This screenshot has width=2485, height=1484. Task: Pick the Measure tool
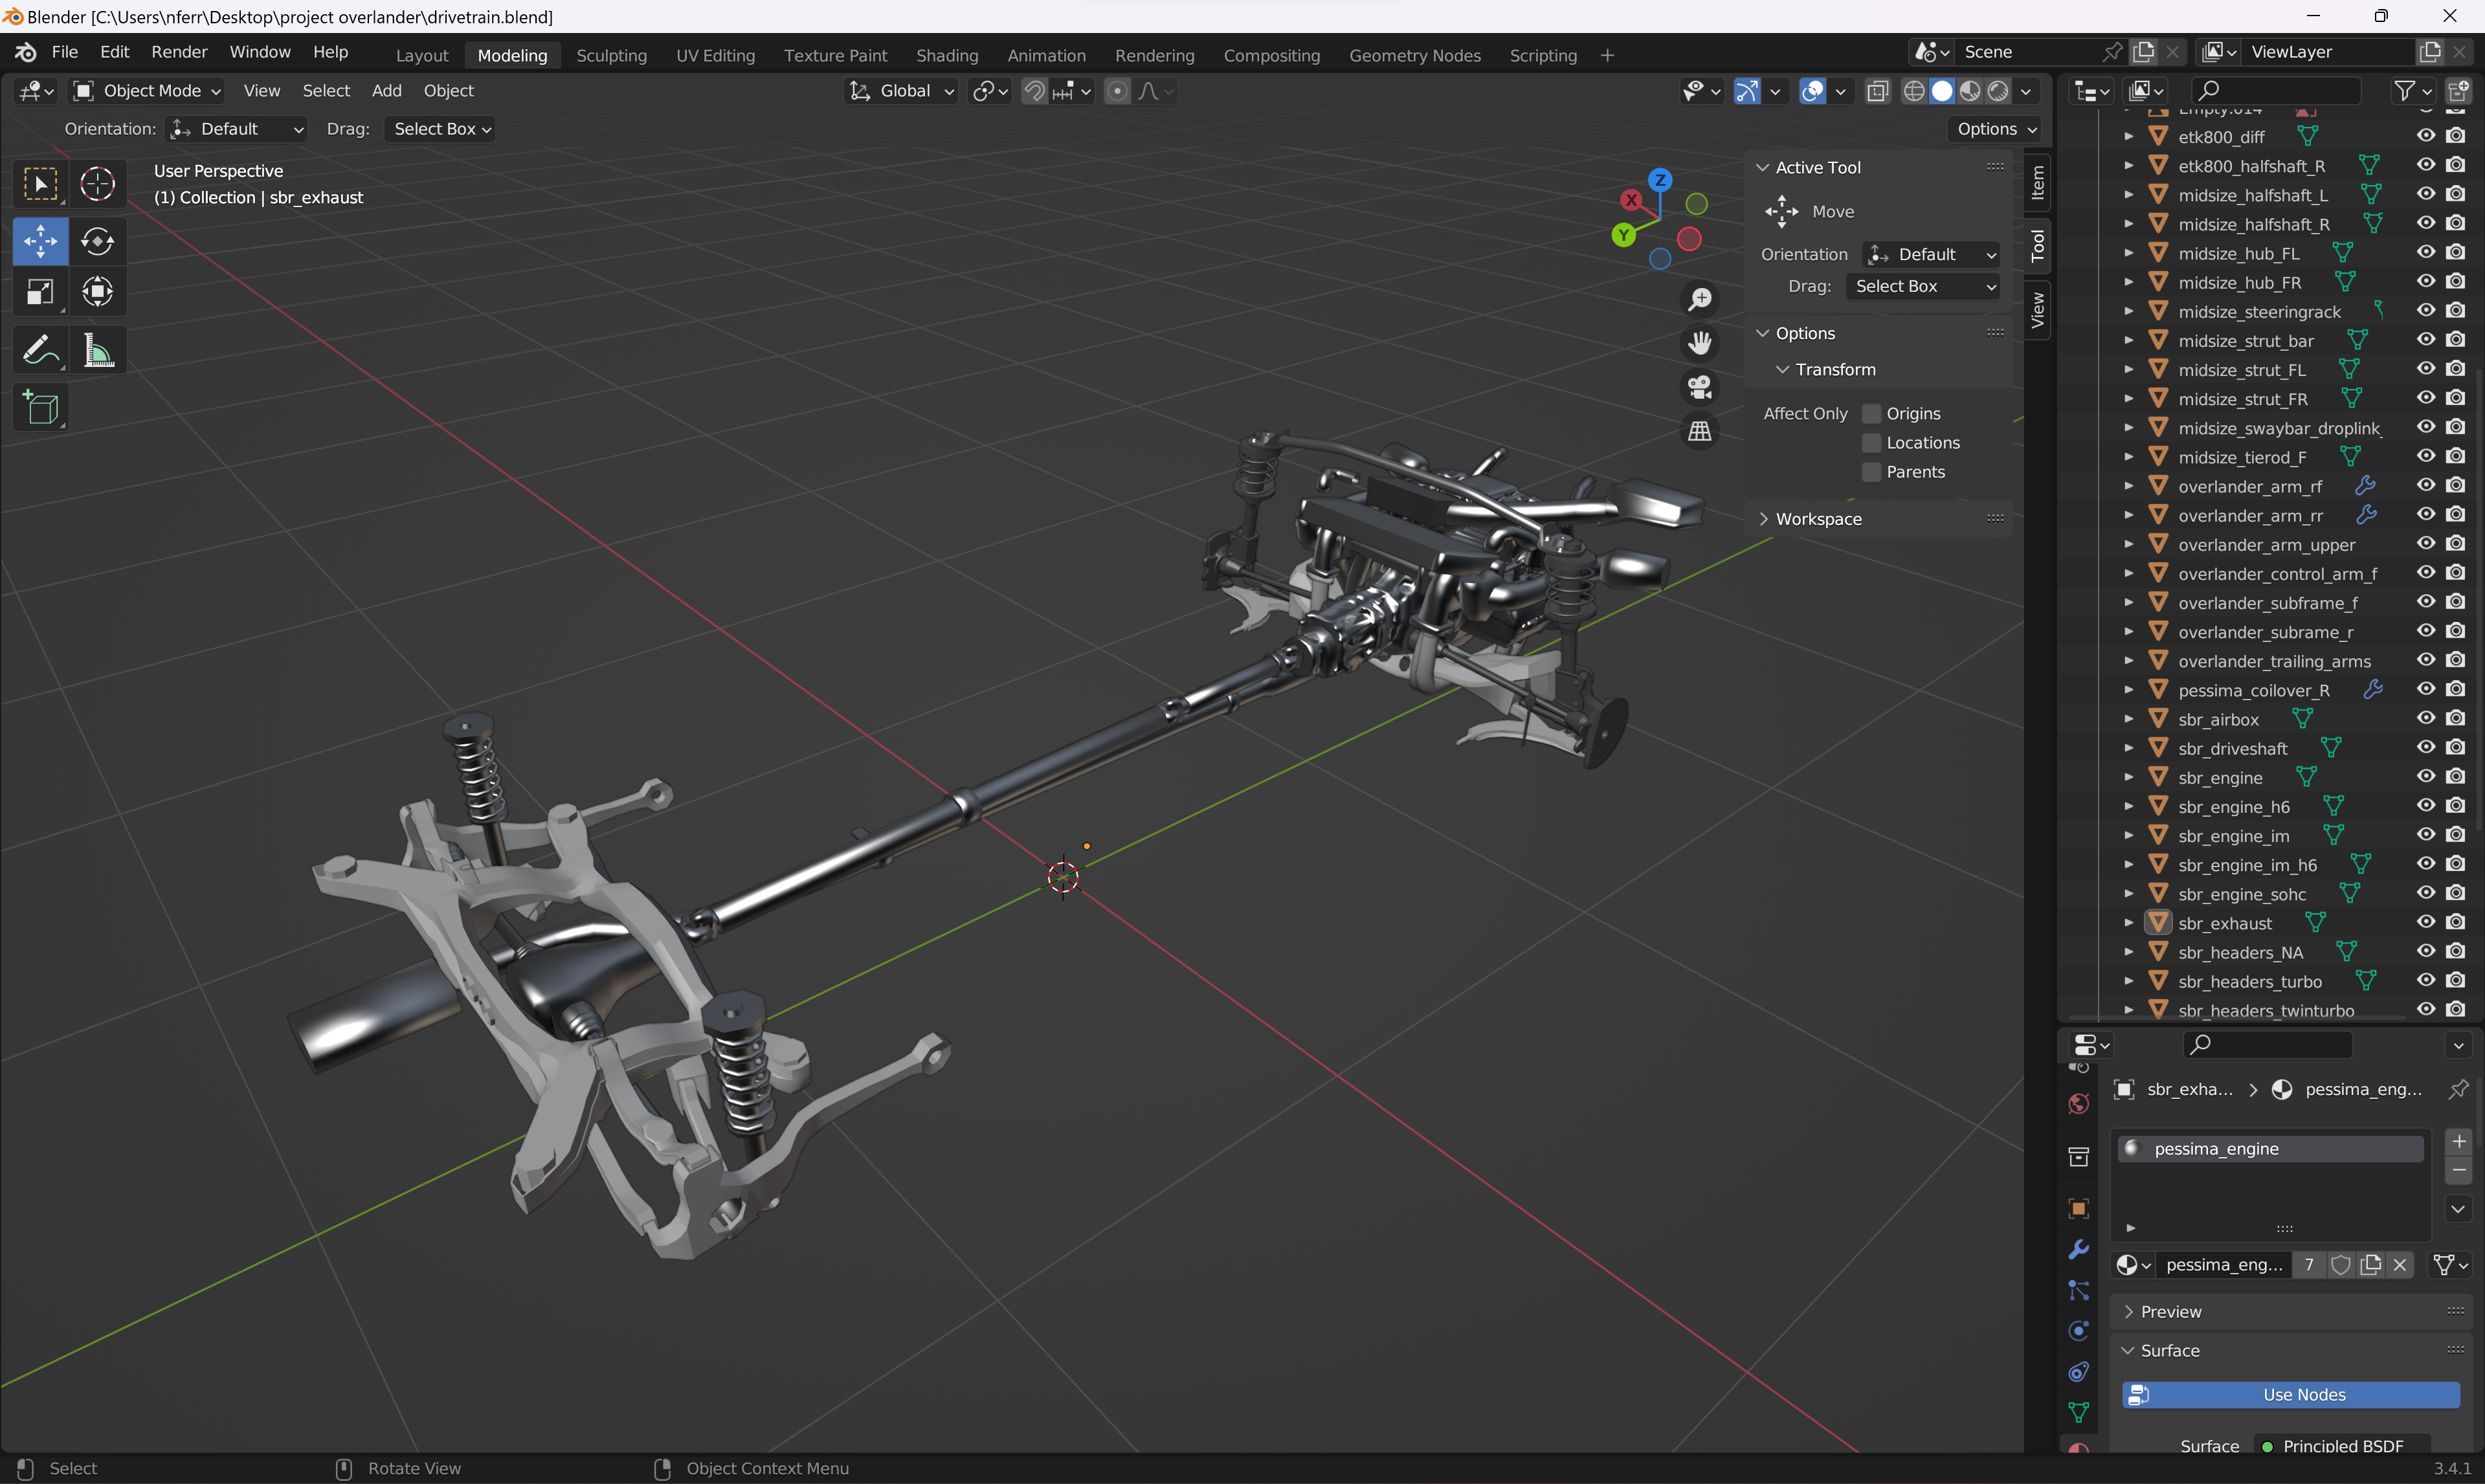(97, 350)
